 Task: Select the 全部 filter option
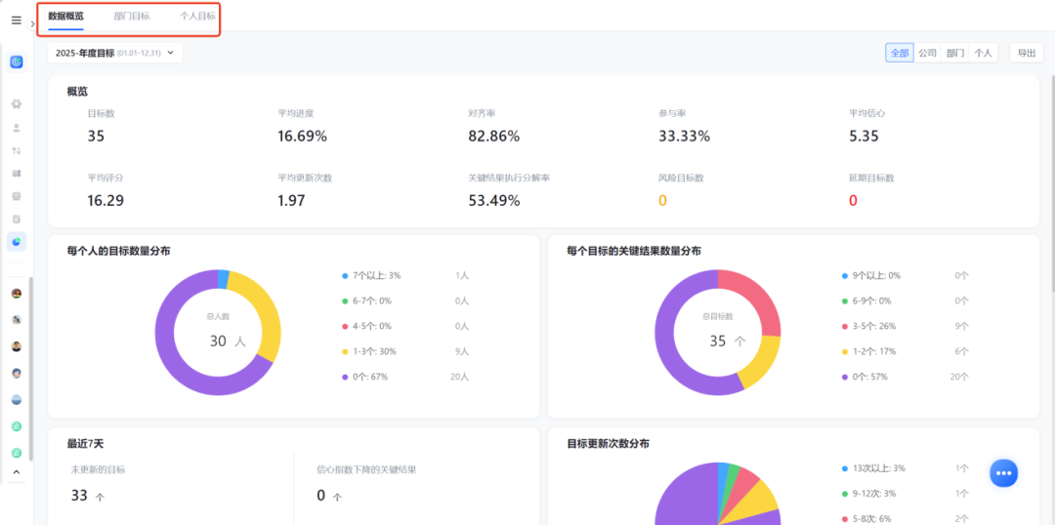click(x=900, y=53)
